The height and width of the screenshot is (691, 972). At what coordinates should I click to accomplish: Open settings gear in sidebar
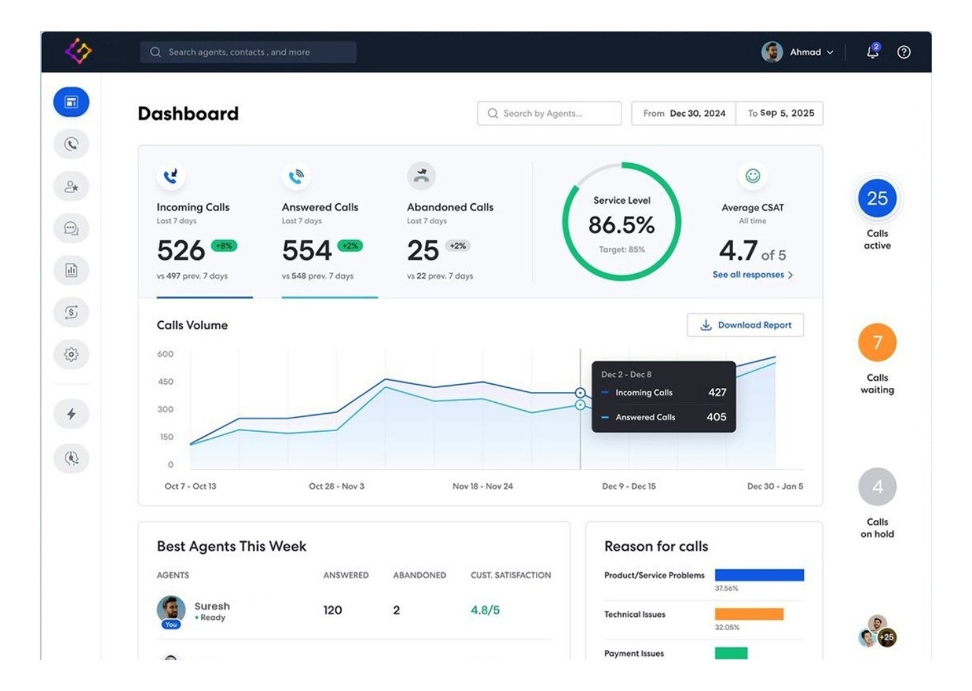[71, 354]
